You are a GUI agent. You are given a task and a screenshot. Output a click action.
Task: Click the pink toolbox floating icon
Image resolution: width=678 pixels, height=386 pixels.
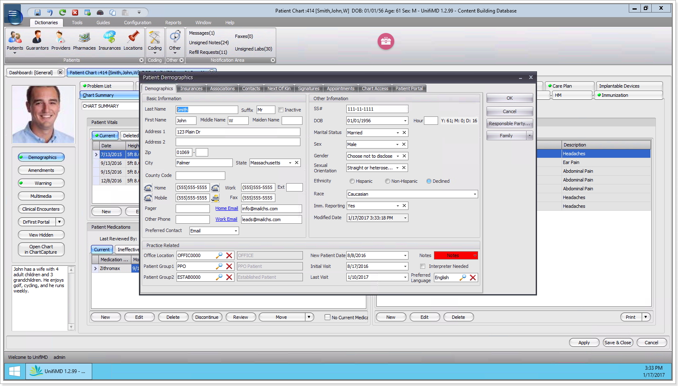pos(386,41)
